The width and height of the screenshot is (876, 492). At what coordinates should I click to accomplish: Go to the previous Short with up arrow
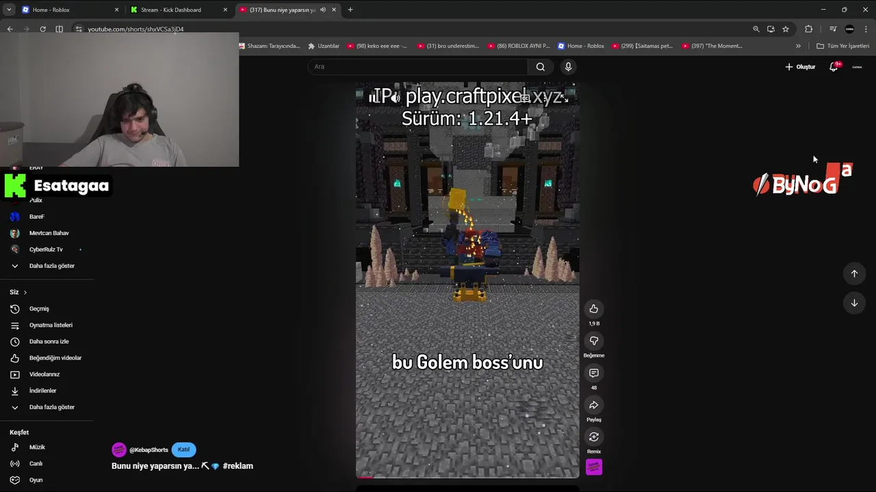point(854,273)
